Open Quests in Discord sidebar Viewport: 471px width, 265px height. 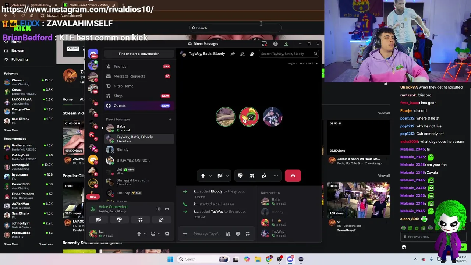pyautogui.click(x=139, y=106)
